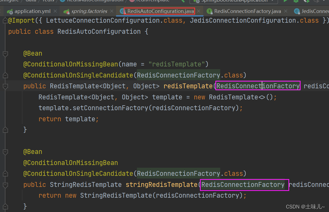Image resolution: width=329 pixels, height=212 pixels.
Task: Click the application.yml file type icon
Action: pyautogui.click(x=10, y=12)
